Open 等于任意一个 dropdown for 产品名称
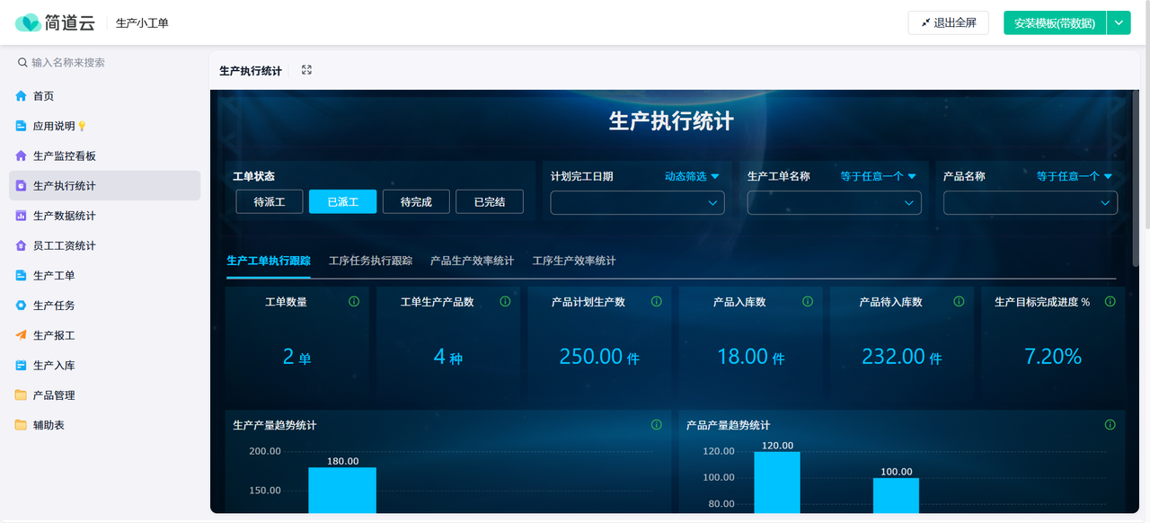Viewport: 1150px width, 523px height. 1075,177
